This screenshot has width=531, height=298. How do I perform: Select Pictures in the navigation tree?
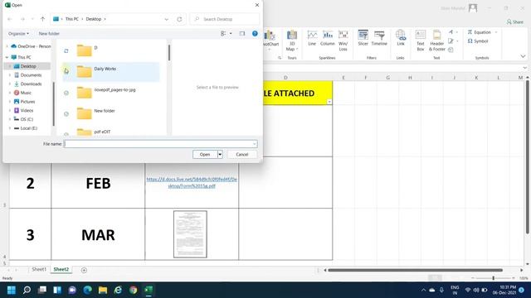(27, 101)
